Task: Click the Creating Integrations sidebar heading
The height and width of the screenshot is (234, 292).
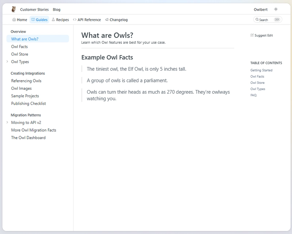Action: 28,73
